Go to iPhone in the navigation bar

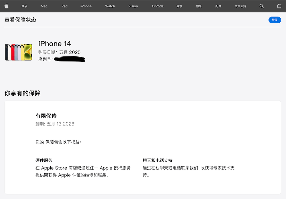tap(86, 6)
